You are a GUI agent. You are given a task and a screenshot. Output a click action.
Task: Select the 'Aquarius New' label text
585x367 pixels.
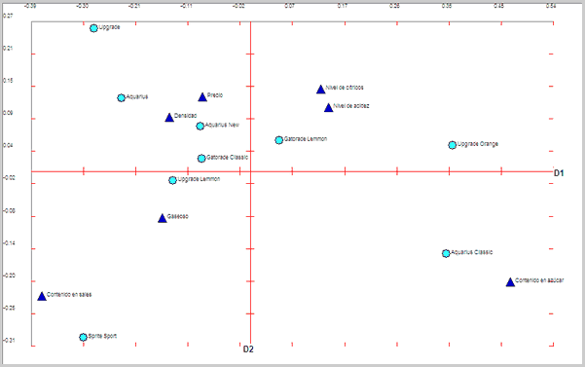coord(222,125)
